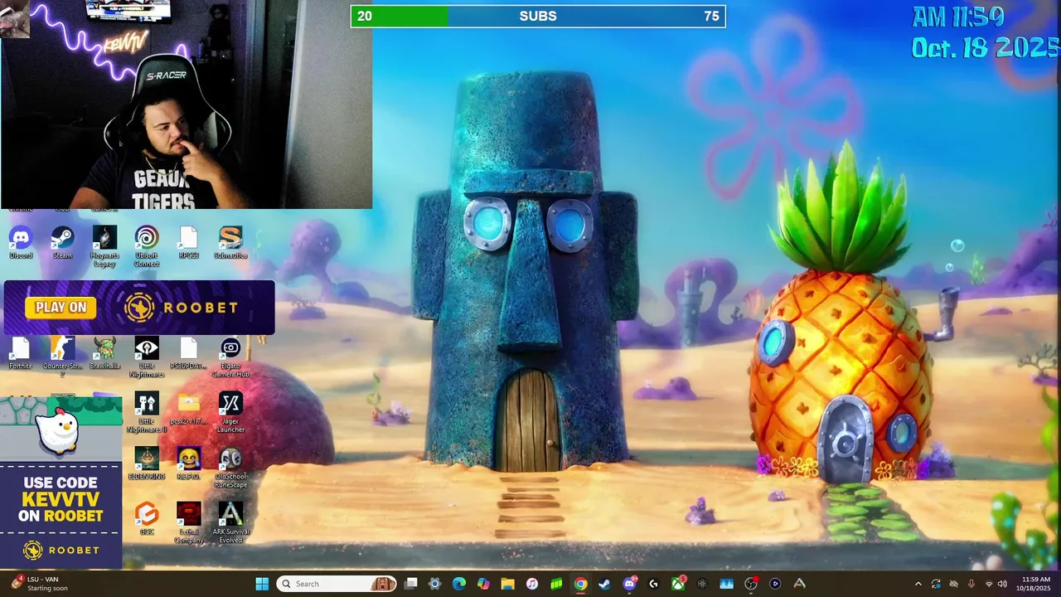Switch to Google Chrome on the taskbar
Image resolution: width=1061 pixels, height=597 pixels.
(580, 584)
